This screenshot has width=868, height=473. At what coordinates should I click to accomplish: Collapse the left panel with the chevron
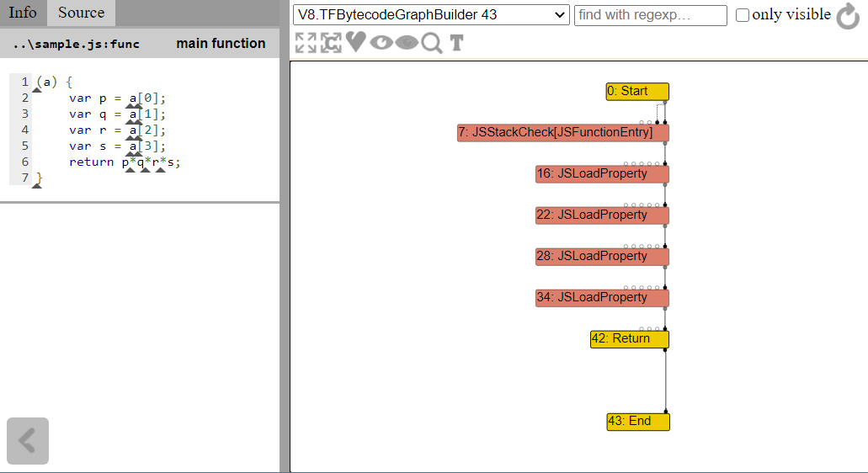28,441
